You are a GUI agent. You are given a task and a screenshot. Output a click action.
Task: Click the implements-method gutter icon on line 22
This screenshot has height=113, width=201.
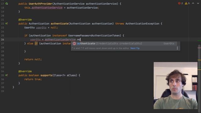click(x=7, y=24)
